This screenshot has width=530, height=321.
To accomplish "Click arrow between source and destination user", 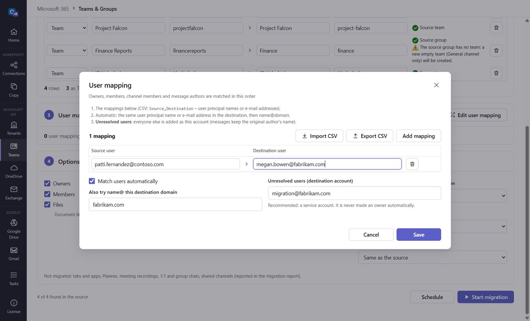I will click(x=246, y=164).
